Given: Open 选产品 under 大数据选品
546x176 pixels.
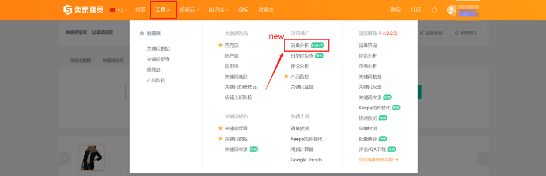Looking at the screenshot, I should coord(231,56).
